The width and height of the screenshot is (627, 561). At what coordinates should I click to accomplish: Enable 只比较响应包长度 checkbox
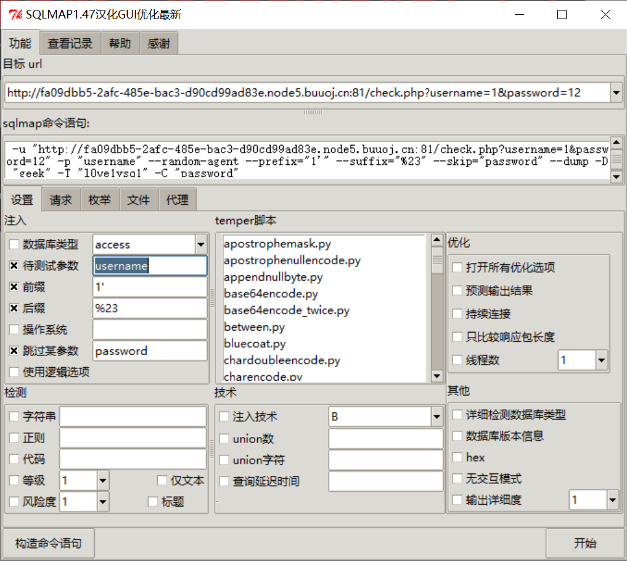click(x=457, y=337)
